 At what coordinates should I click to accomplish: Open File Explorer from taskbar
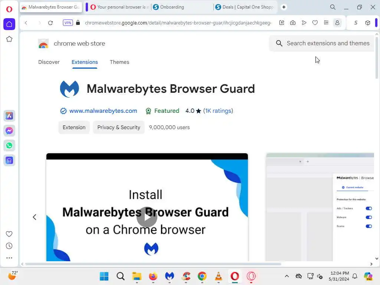click(x=137, y=276)
